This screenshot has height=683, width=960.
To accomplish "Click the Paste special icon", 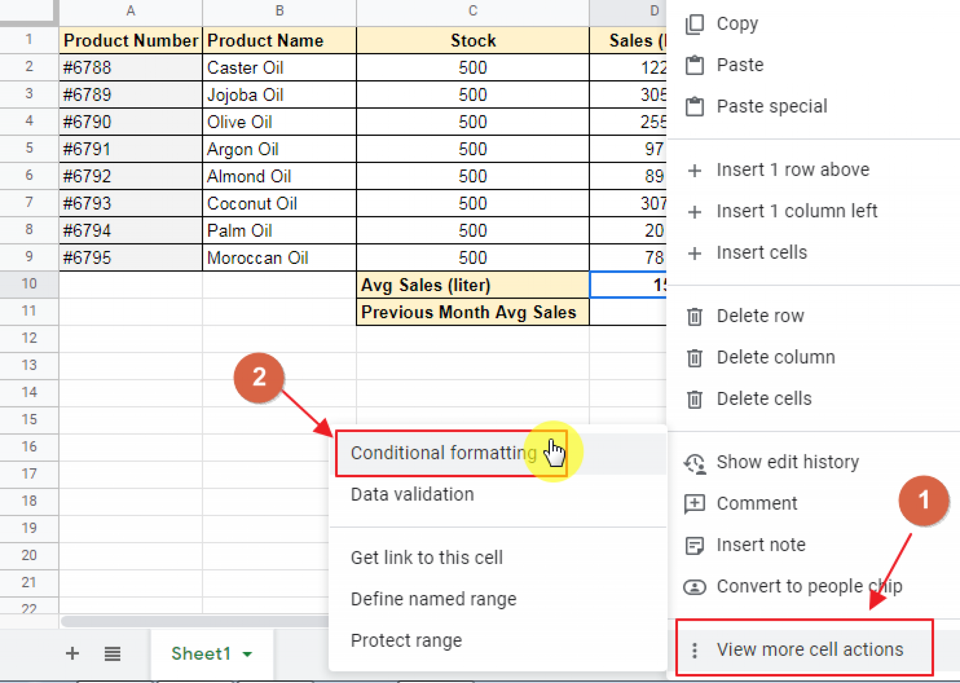I will [694, 106].
